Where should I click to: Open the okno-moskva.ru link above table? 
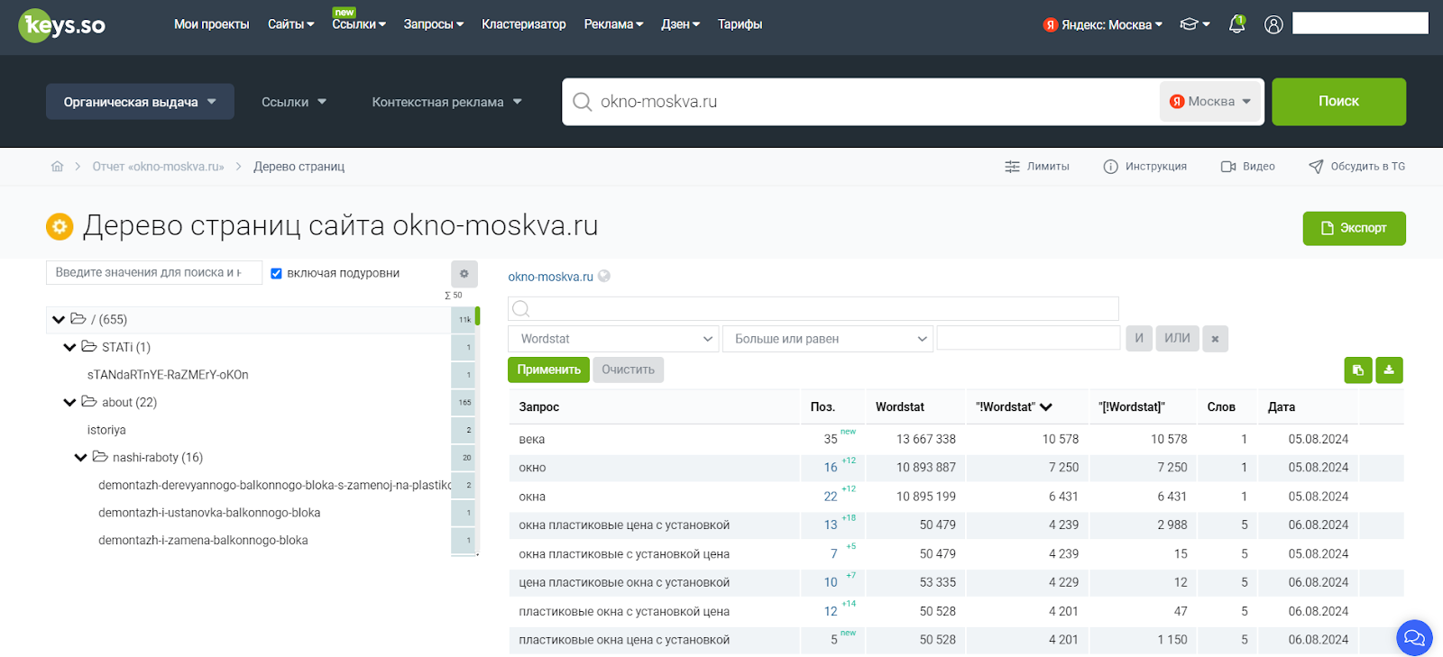[x=550, y=277]
